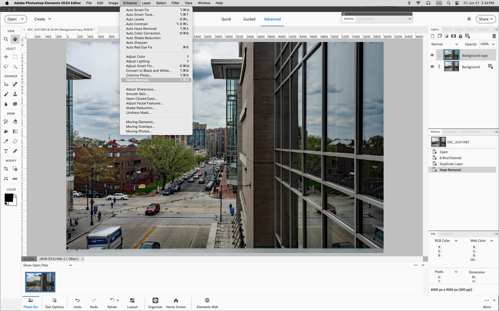The height and width of the screenshot is (311, 499).
Task: Click the Share button
Action: (485, 19)
